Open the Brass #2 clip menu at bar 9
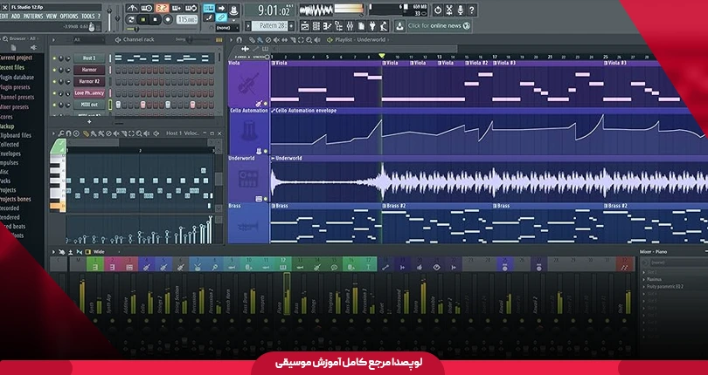708x375 pixels. 385,206
